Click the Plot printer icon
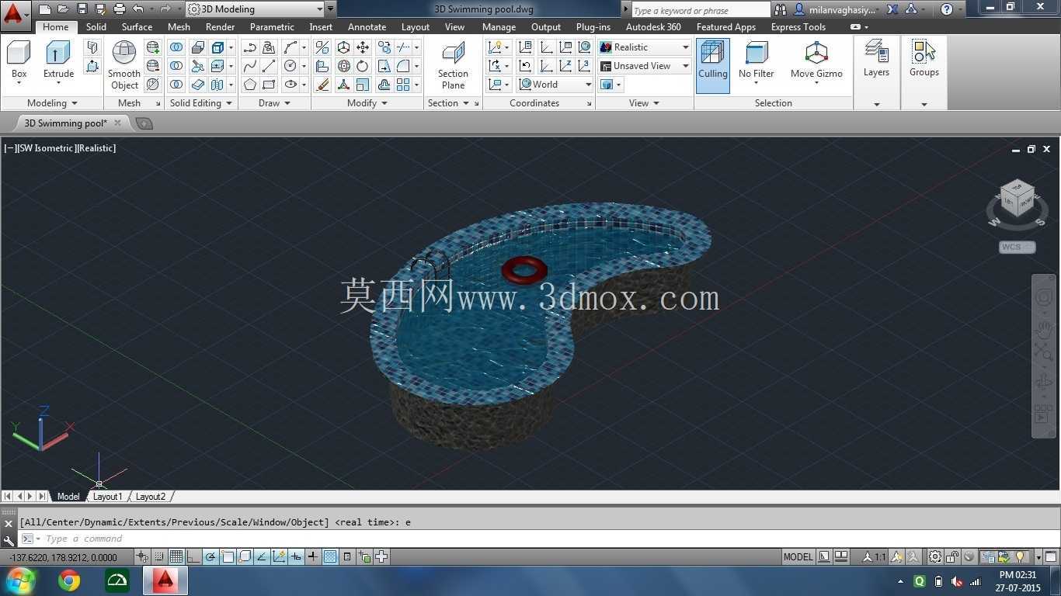 (x=119, y=9)
